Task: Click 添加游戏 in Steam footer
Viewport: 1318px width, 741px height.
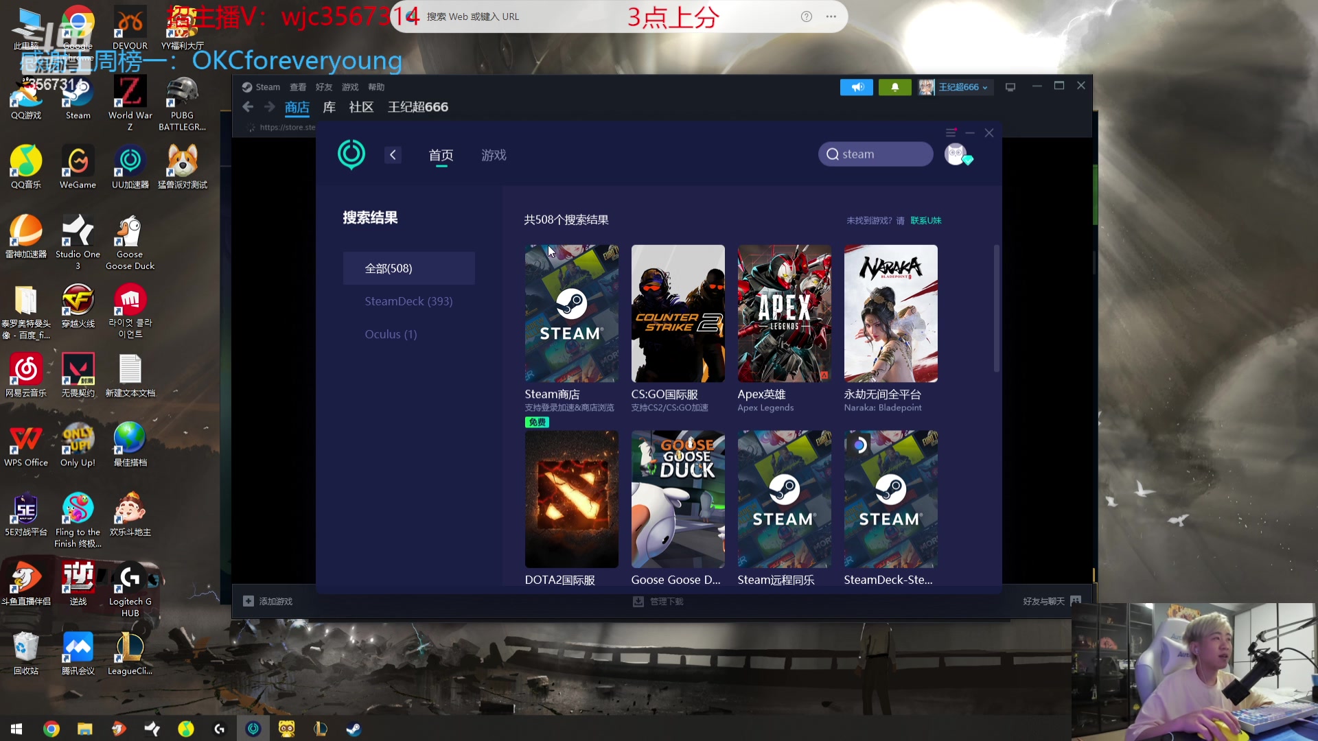Action: 268,602
